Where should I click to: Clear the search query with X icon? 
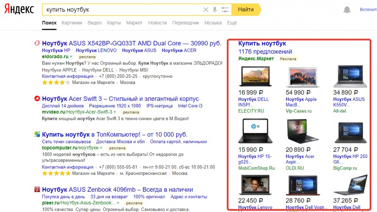click(x=206, y=10)
